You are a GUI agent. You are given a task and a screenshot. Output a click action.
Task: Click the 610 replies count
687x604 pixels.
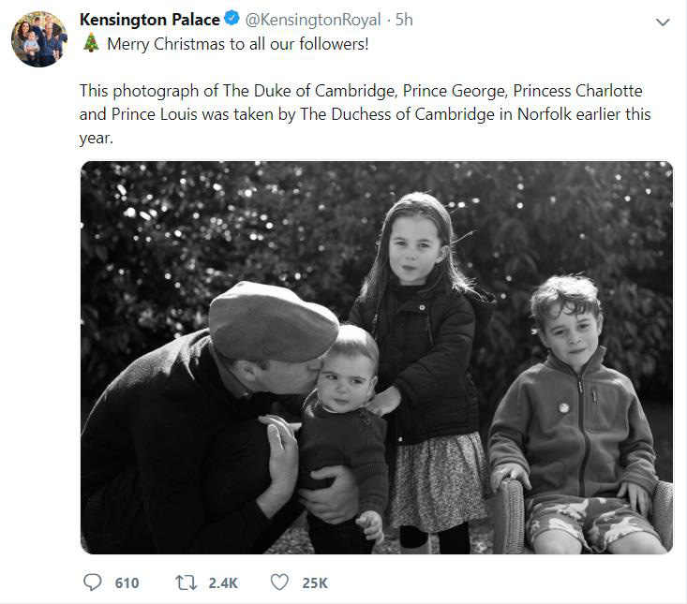coord(127,583)
